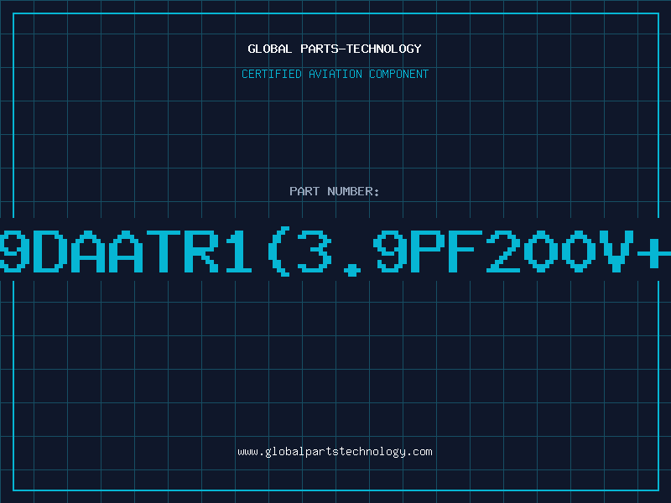Click the GLOBAL PARTS-TECHNOLOGY heading
The image size is (671, 503).
(x=335, y=49)
